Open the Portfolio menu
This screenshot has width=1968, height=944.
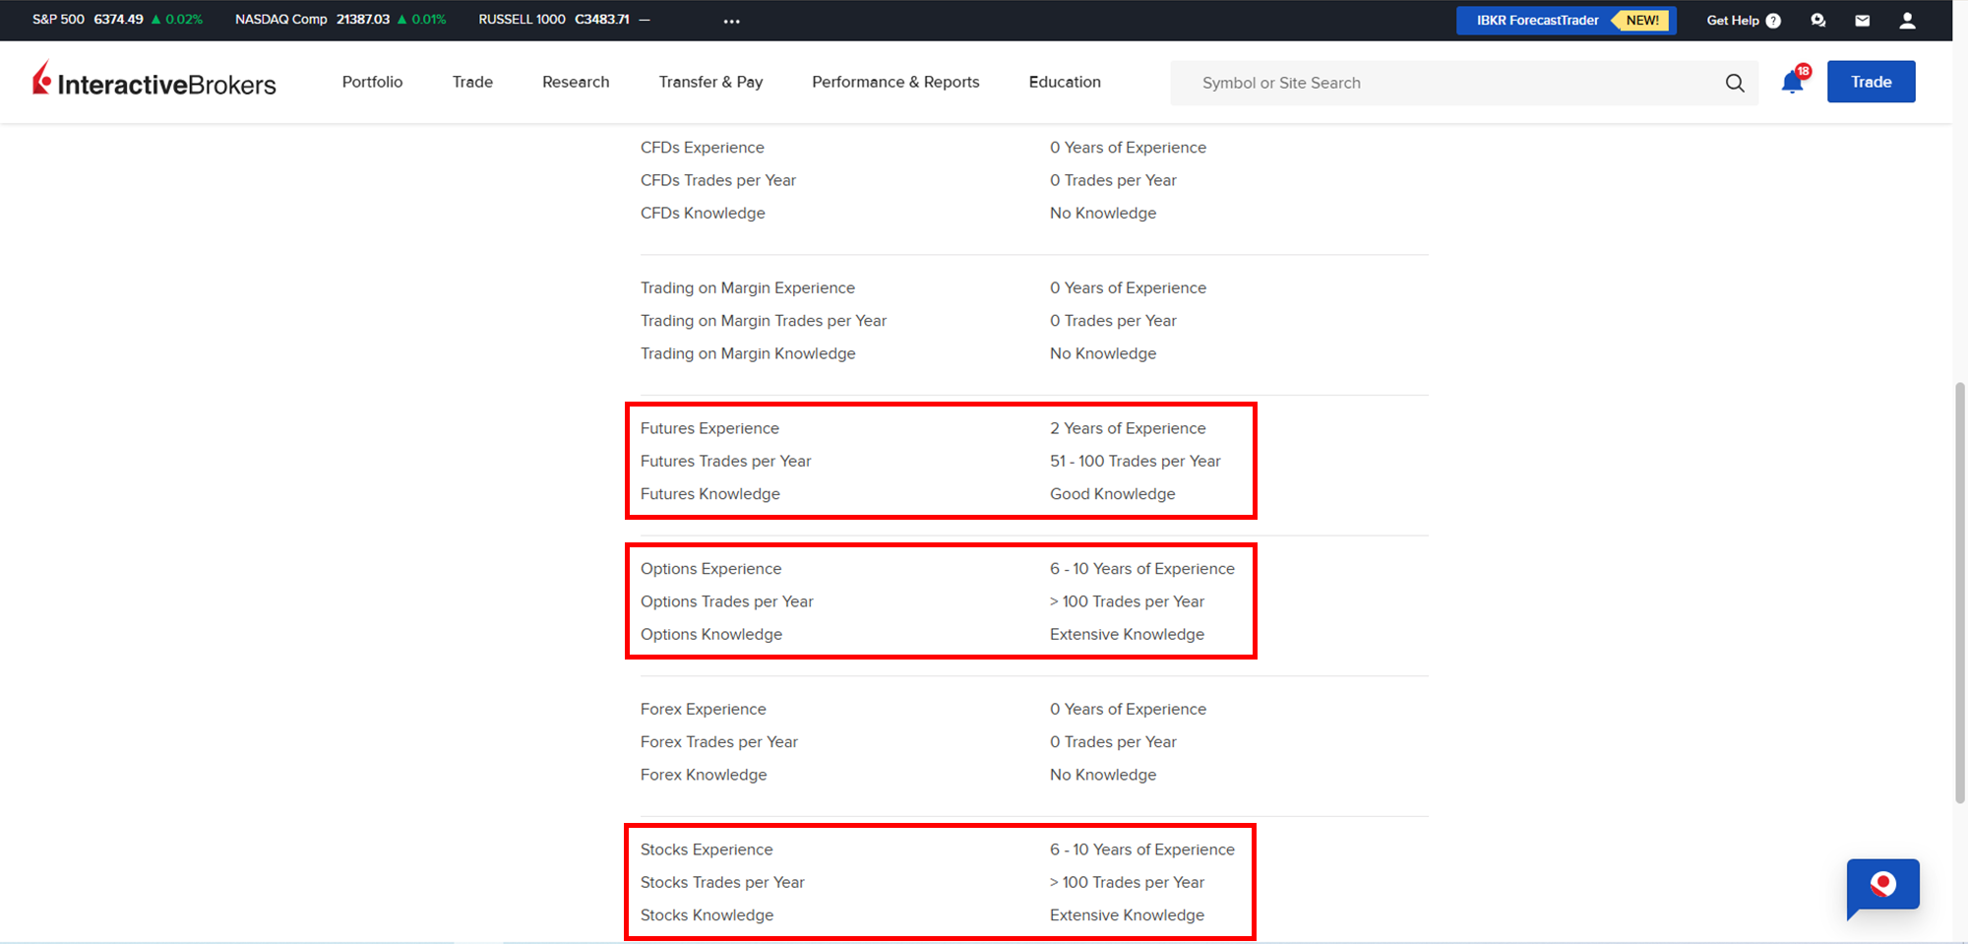(x=372, y=82)
